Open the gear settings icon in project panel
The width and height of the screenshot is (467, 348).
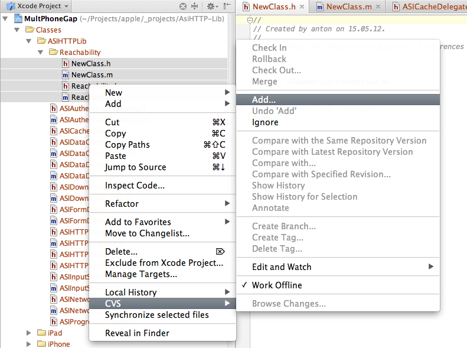(x=210, y=6)
